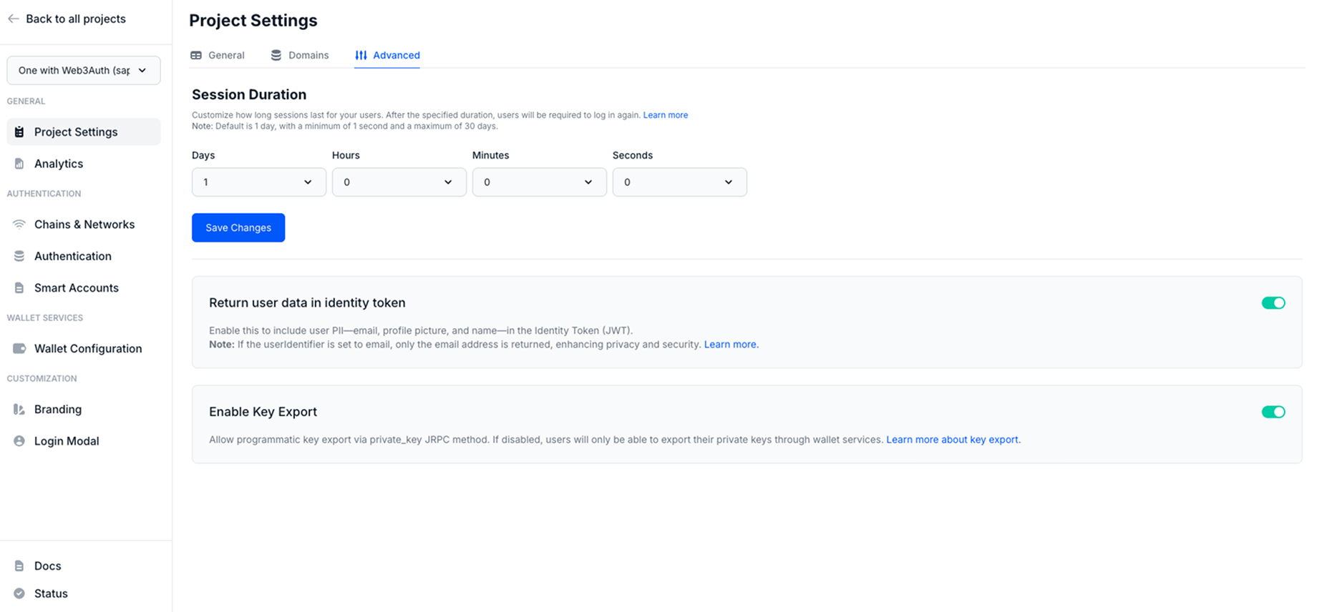Click the Chains & Networks wifi icon
The image size is (1317, 612).
click(x=19, y=224)
